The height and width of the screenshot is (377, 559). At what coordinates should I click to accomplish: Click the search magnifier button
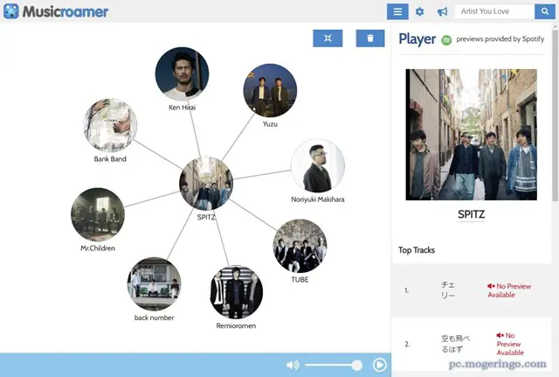[x=545, y=11]
